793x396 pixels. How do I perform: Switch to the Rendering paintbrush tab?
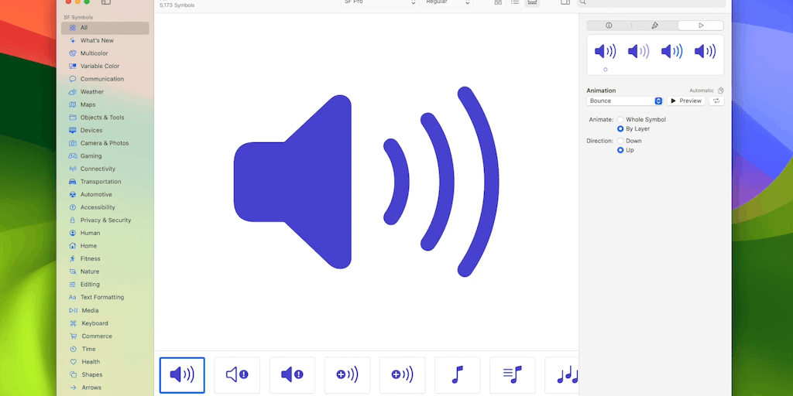click(x=655, y=26)
